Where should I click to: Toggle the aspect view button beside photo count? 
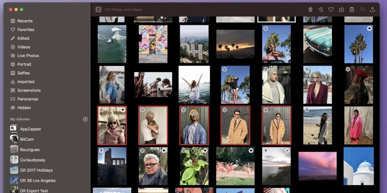pos(98,10)
